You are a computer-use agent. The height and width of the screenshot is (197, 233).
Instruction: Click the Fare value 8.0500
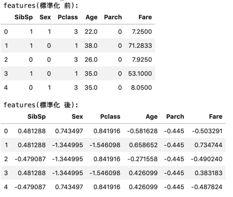[141, 88]
